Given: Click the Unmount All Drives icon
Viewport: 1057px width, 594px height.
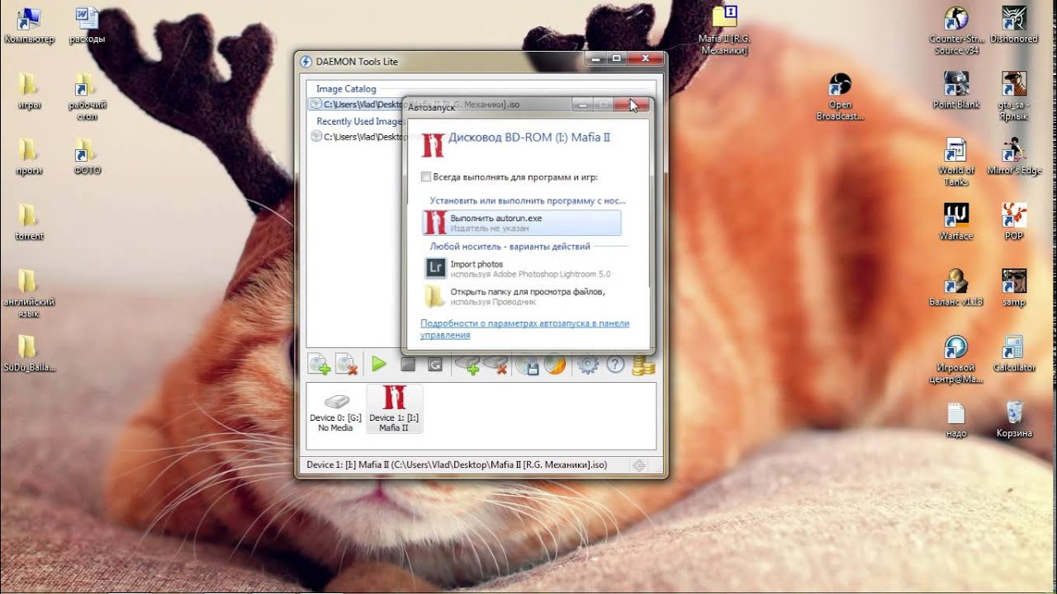Looking at the screenshot, I should pyautogui.click(x=435, y=364).
